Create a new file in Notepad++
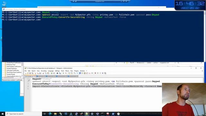Image resolution: width=206 pixels, height=116 pixels. 25,73
